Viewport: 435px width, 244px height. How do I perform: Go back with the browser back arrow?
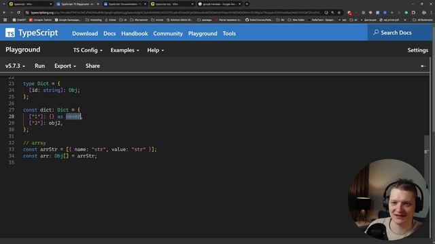click(4, 13)
